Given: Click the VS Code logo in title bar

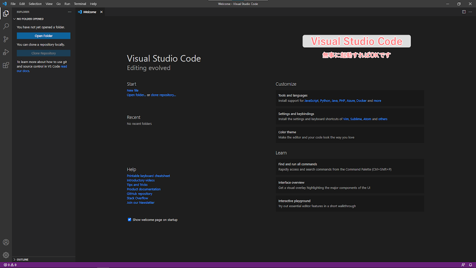Looking at the screenshot, I should [x=4, y=4].
